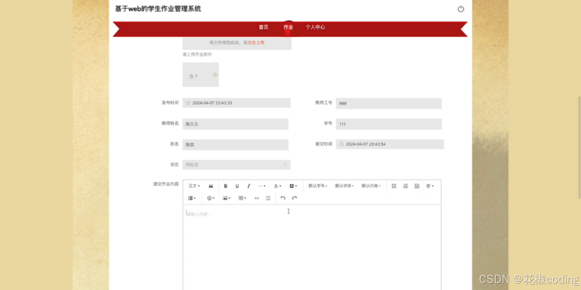Expand the 状态 待批改 select box
This screenshot has height=290, width=581.
[236, 164]
